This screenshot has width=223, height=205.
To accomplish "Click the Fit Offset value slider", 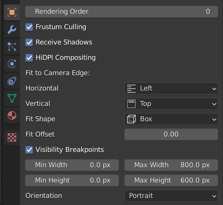I will coord(171,134).
